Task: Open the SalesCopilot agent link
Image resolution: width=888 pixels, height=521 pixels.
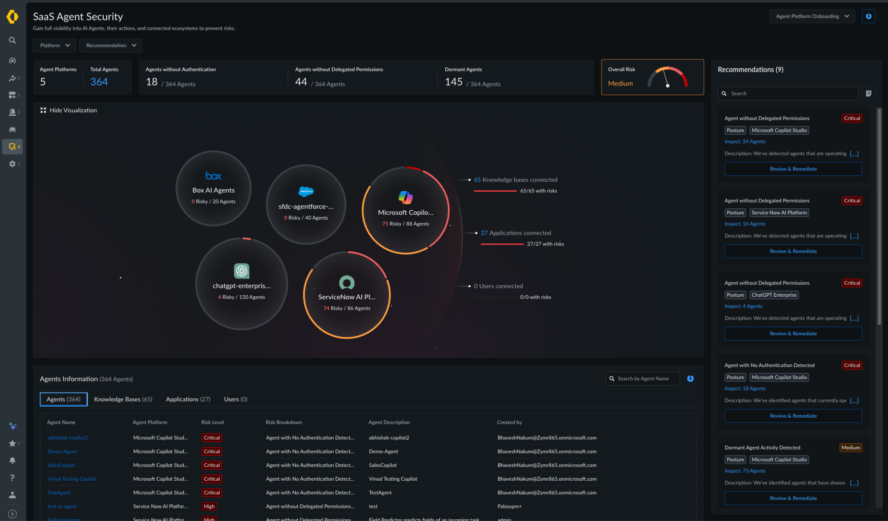Action: [61, 465]
